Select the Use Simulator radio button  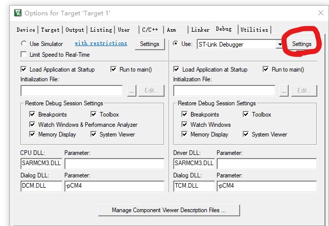[x=24, y=43]
